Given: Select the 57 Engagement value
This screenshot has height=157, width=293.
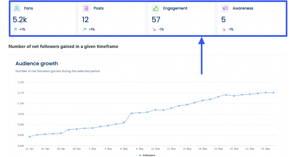Looking at the screenshot, I should (156, 20).
